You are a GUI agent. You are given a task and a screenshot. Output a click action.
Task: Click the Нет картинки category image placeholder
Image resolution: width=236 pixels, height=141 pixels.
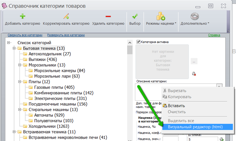pyautogui.click(x=162, y=62)
